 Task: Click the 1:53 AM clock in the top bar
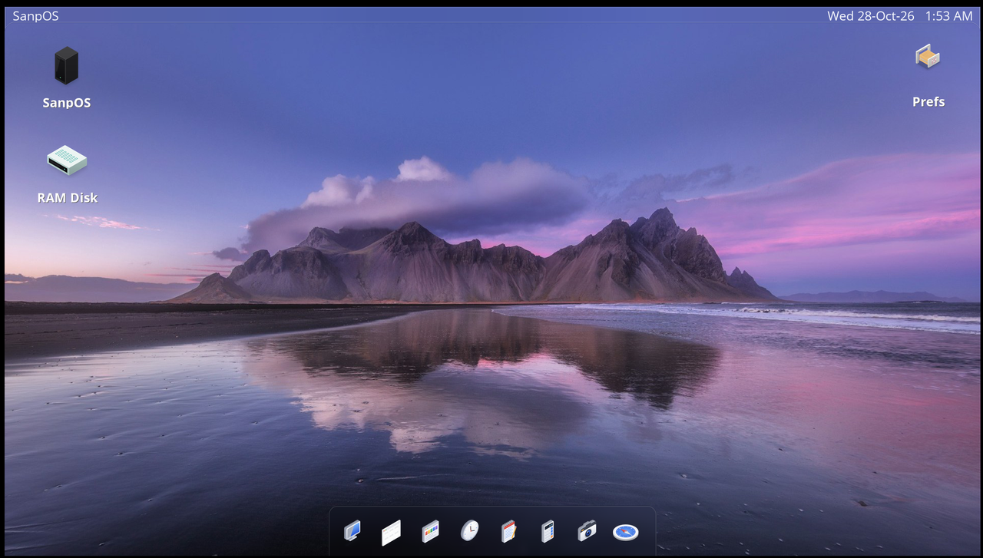[x=949, y=16]
